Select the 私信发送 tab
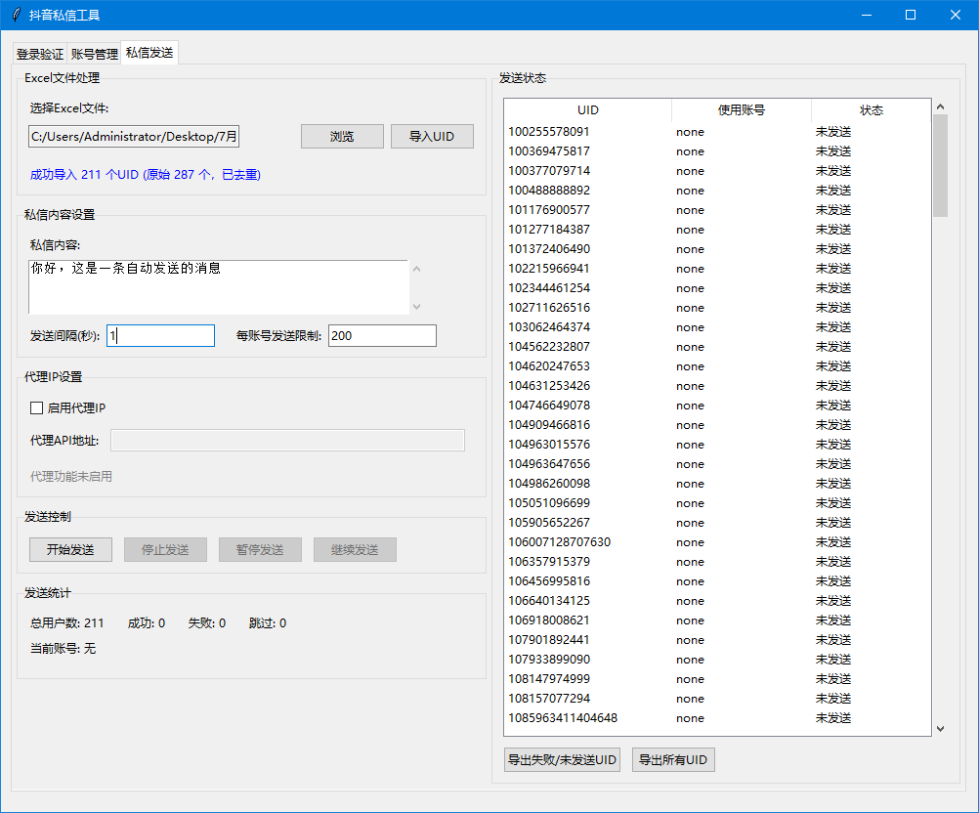This screenshot has width=979, height=813. pos(149,53)
